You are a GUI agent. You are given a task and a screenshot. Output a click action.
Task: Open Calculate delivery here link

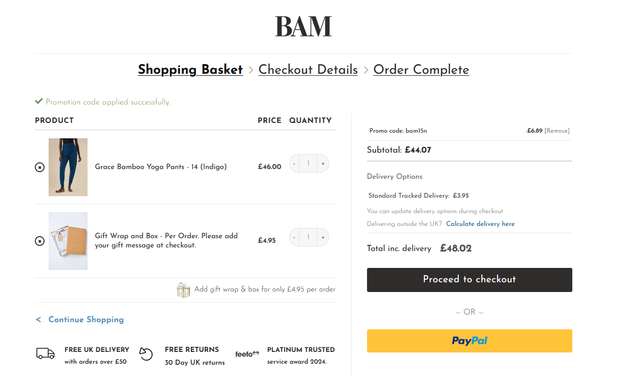tap(480, 224)
